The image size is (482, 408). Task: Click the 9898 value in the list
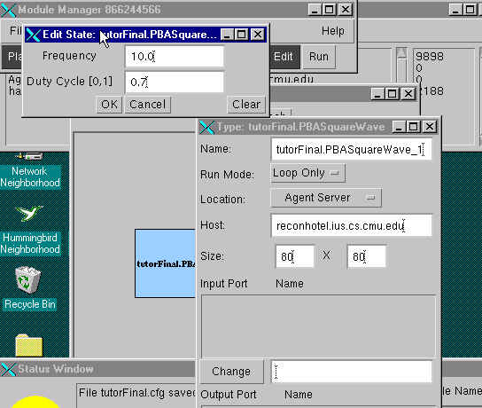pyautogui.click(x=430, y=56)
